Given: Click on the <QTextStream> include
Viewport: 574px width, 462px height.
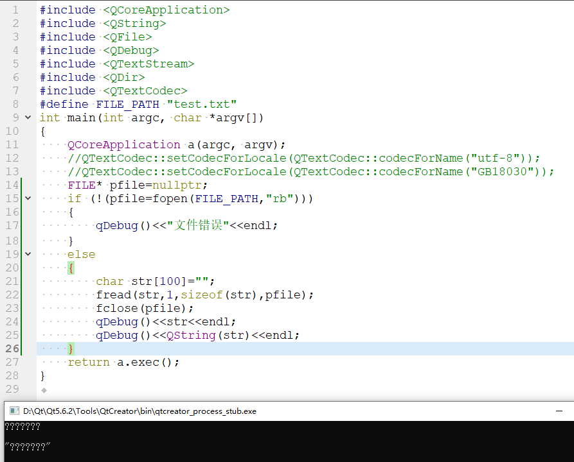Looking at the screenshot, I should 148,64.
